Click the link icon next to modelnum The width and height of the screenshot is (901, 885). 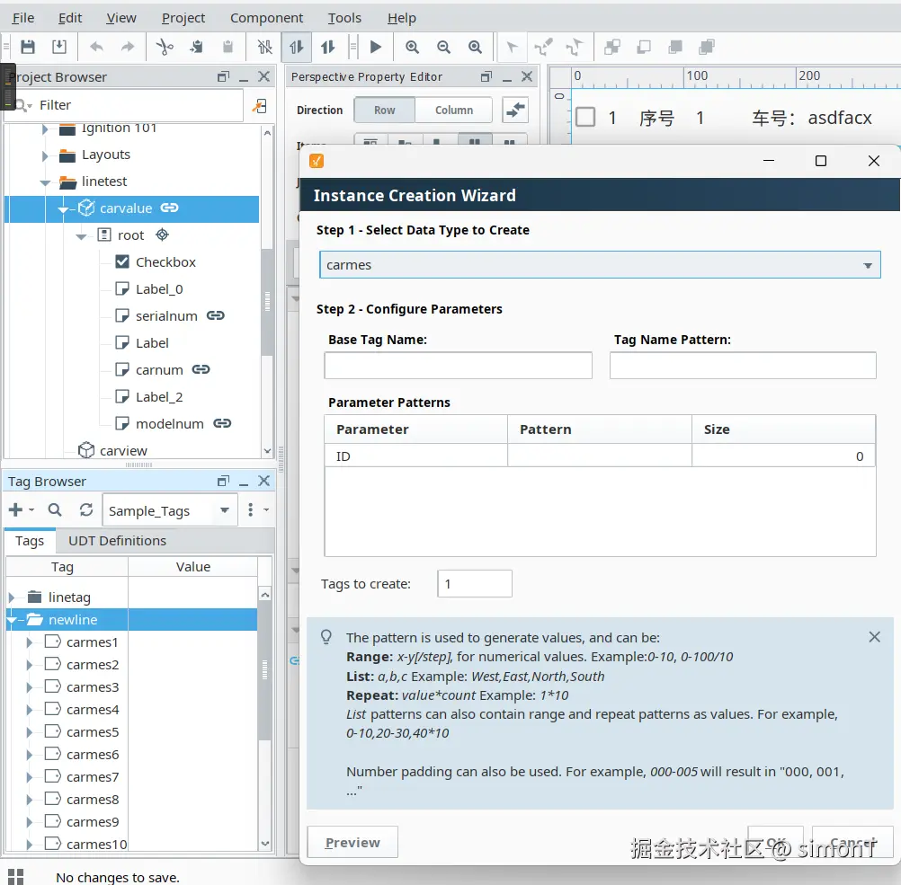click(222, 423)
